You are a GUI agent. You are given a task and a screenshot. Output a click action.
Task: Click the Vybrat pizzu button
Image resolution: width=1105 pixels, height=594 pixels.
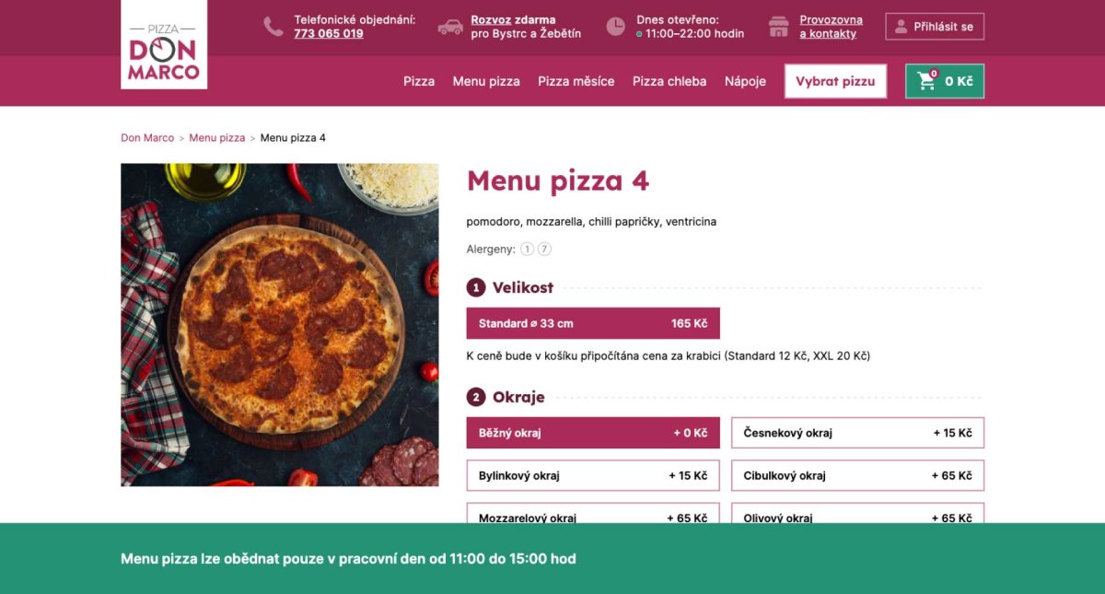pyautogui.click(x=835, y=81)
